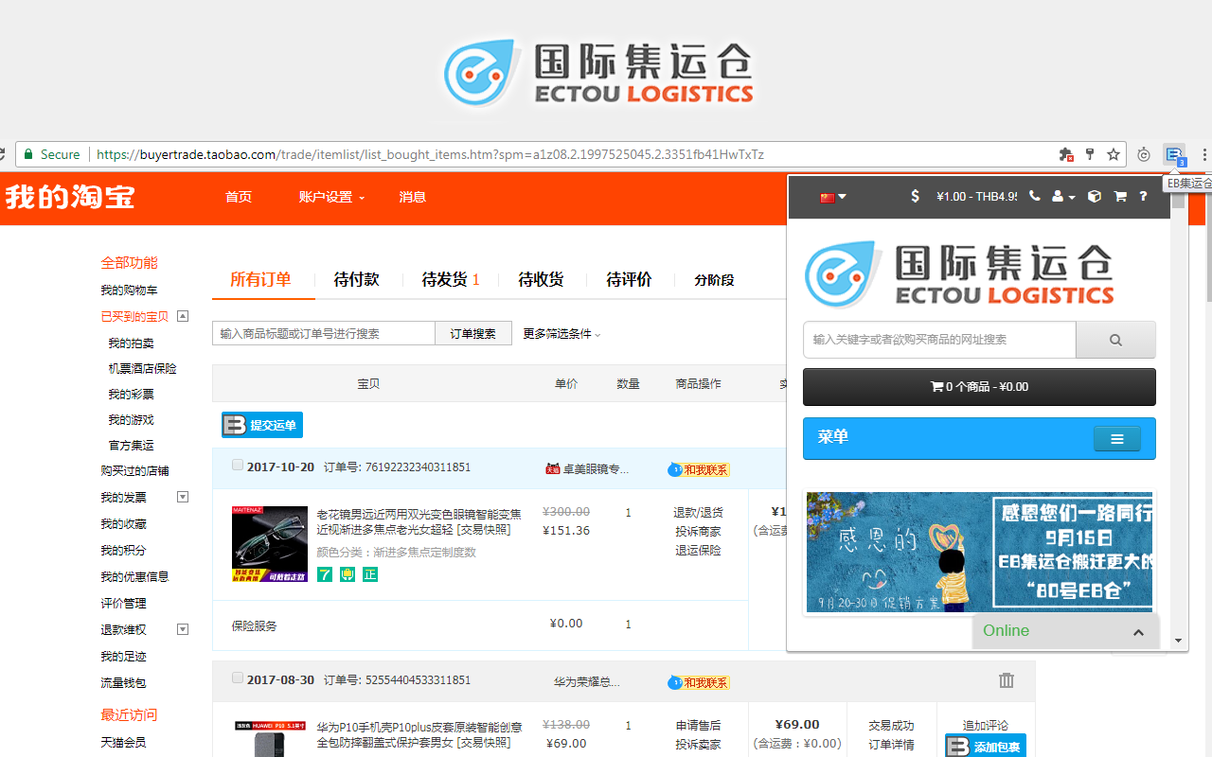Switch to 待收货 tab
This screenshot has width=1212, height=757.
[542, 279]
